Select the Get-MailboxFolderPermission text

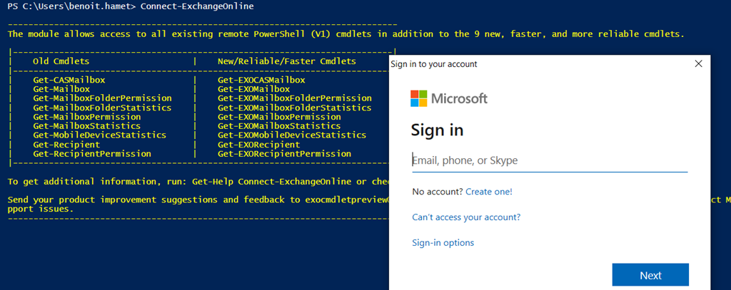102,98
